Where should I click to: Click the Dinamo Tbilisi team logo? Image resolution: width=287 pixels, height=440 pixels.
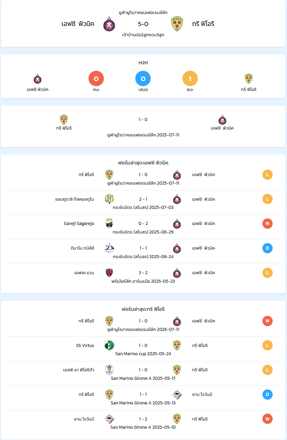(109, 248)
